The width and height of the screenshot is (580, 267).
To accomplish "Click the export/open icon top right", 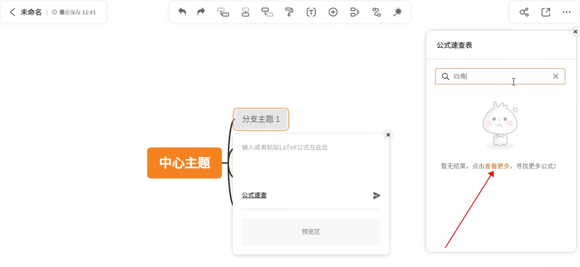I will (545, 12).
